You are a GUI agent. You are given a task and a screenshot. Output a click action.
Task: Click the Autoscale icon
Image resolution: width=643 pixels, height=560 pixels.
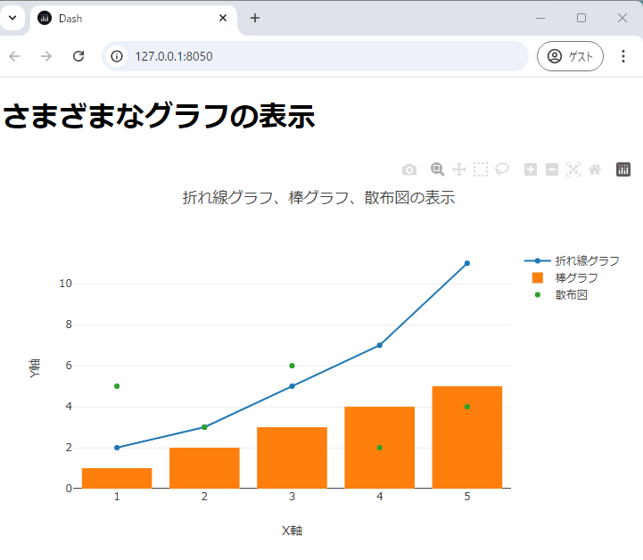pyautogui.click(x=573, y=169)
